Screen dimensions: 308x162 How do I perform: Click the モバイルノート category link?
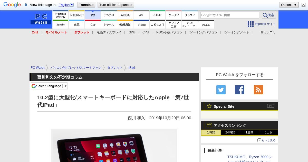(56, 32)
